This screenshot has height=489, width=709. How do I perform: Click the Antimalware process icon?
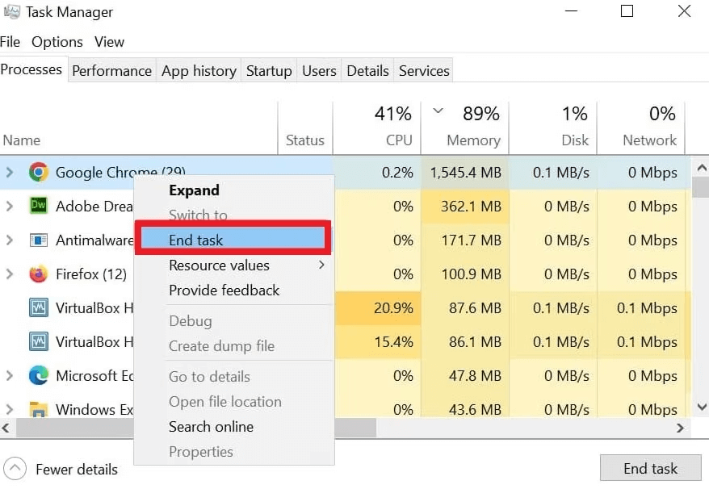39,240
